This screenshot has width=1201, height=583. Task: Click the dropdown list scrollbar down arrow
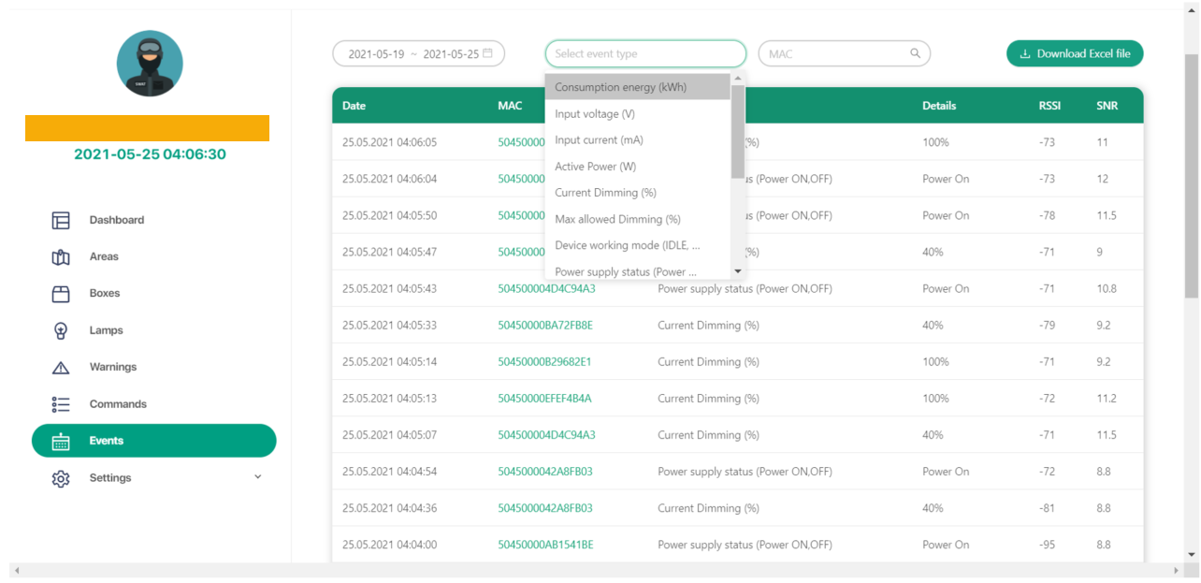click(738, 271)
